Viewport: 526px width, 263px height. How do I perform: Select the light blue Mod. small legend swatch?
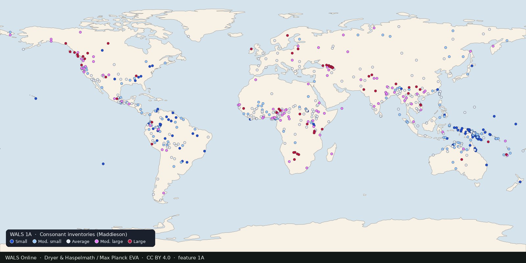(x=35, y=241)
